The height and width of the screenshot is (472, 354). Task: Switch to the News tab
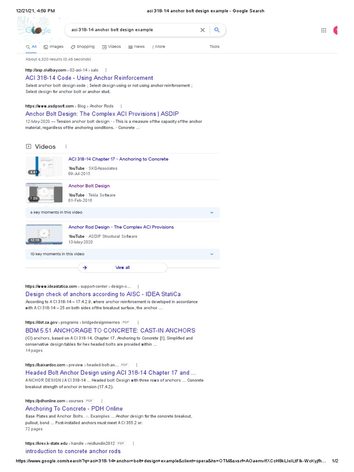[136, 47]
